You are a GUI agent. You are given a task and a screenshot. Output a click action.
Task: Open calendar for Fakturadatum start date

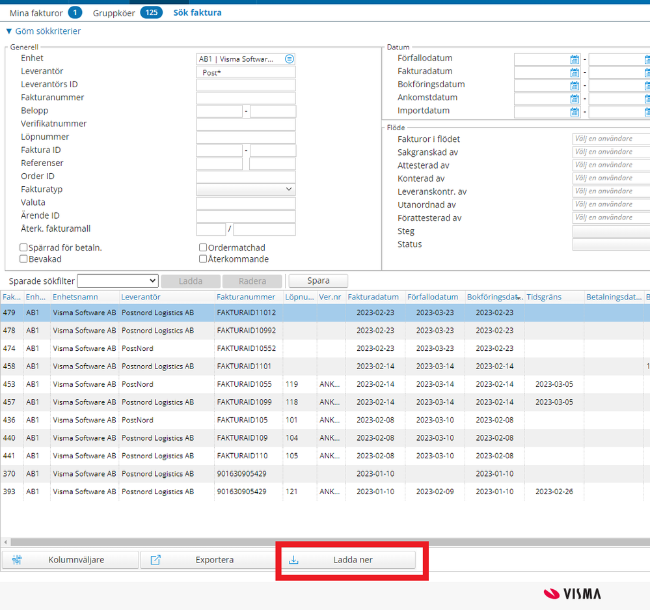(574, 72)
